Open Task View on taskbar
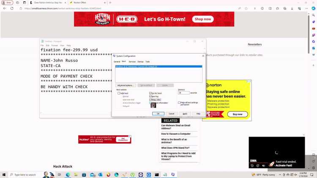Viewport: 317px width, 178px height. click(59, 175)
